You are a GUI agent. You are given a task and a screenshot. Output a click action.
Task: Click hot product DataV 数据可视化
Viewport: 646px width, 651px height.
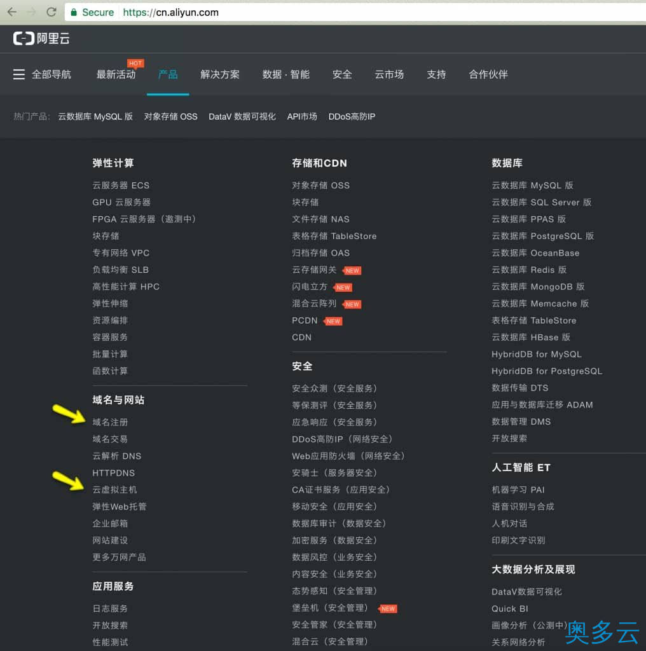[242, 117]
